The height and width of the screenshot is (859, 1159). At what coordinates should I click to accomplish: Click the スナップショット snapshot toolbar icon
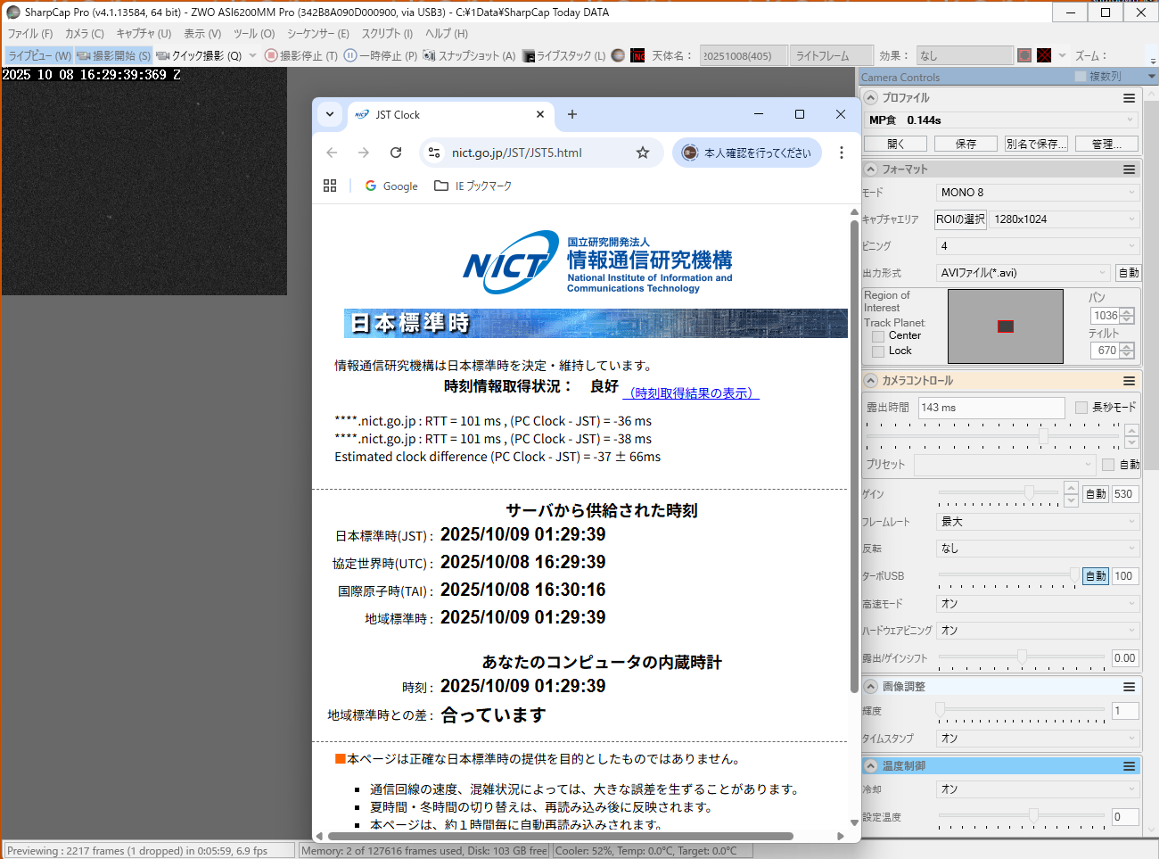(x=430, y=55)
